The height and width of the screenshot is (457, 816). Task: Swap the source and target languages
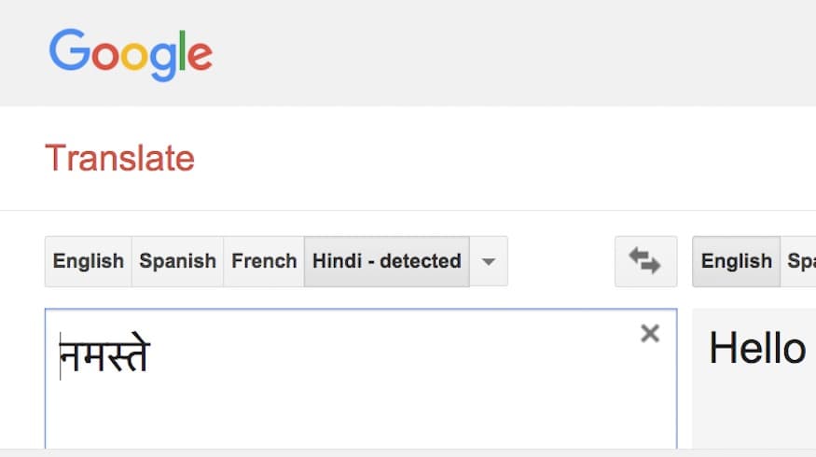(x=645, y=261)
